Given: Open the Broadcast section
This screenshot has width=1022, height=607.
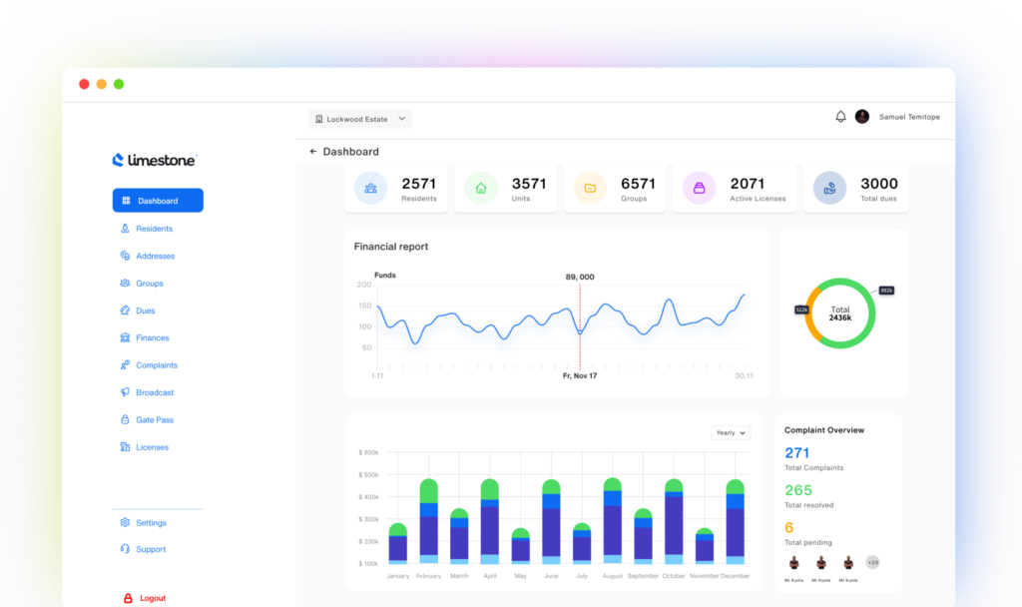Looking at the screenshot, I should tap(154, 392).
